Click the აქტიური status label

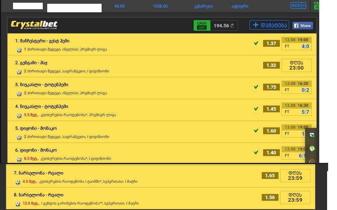pyautogui.click(x=239, y=6)
